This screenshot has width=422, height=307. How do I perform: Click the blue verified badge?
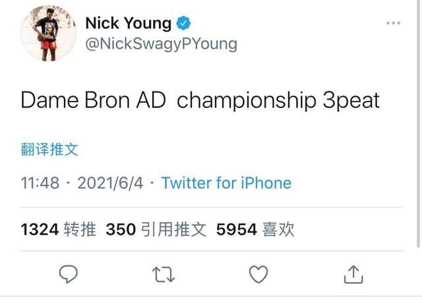[184, 24]
